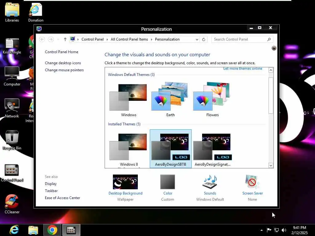The width and height of the screenshot is (315, 236).
Task: Refresh the Personalization page
Action: tap(204, 39)
